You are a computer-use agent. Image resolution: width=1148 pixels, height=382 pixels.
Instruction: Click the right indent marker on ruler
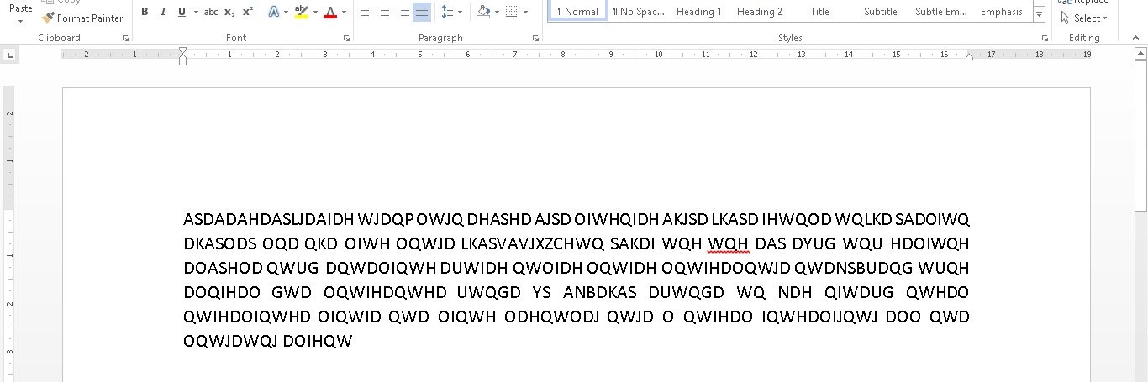pos(969,57)
